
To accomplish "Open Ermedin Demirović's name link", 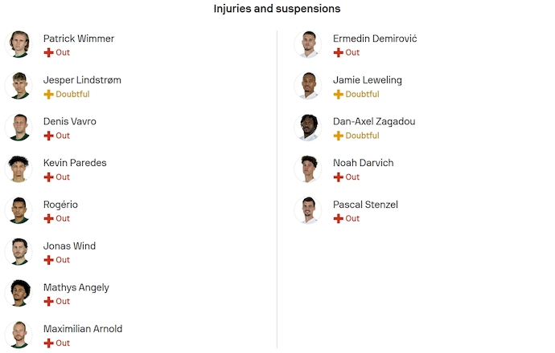I will tap(374, 39).
